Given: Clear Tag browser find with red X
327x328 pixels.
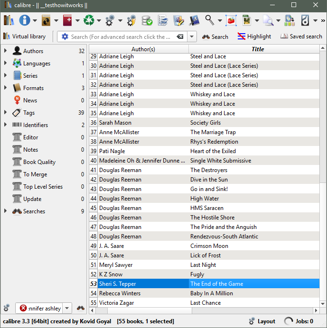Looking at the screenshot, I should [23, 308].
